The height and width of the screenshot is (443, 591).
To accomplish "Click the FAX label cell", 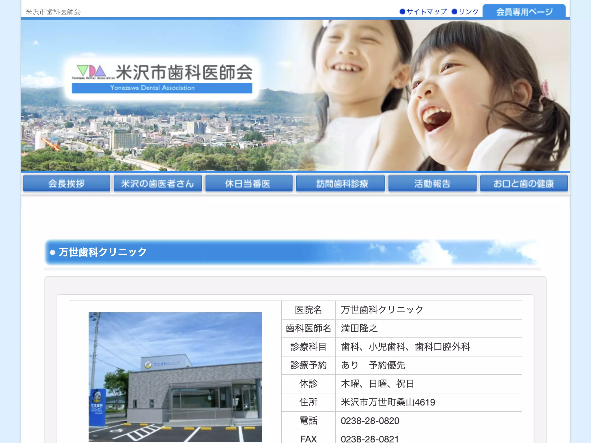I will [308, 437].
